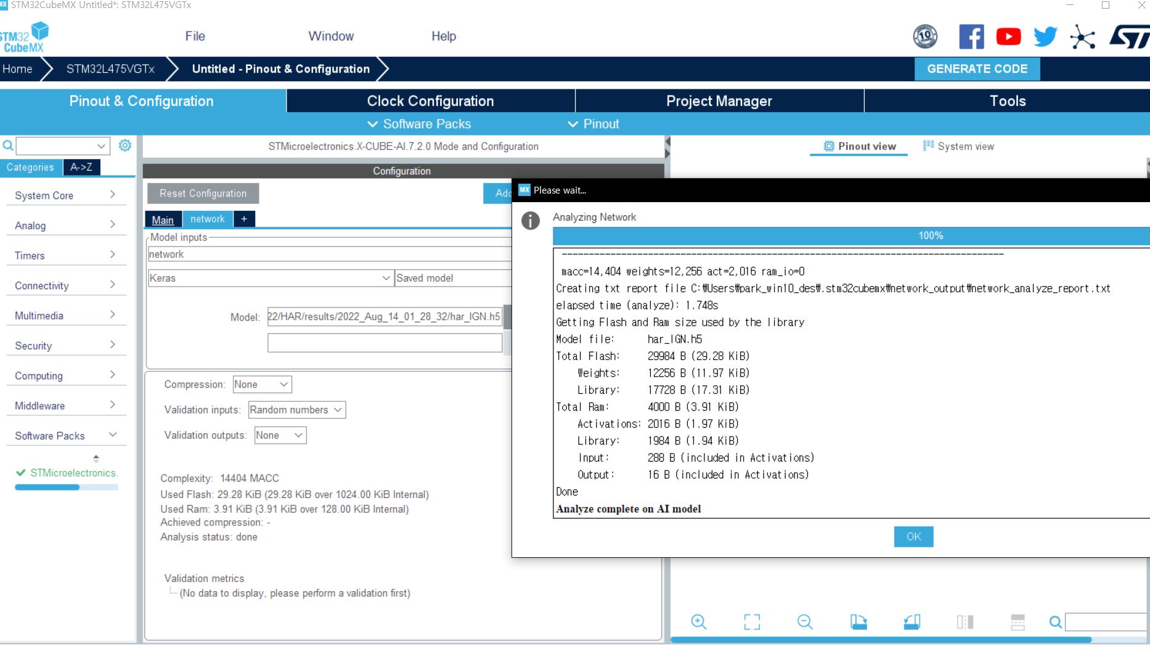Switch to A->Z sorting view

(x=81, y=167)
